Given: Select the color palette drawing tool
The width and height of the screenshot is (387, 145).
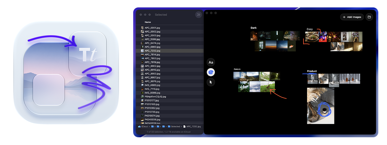Looking at the screenshot, I should point(211,72).
